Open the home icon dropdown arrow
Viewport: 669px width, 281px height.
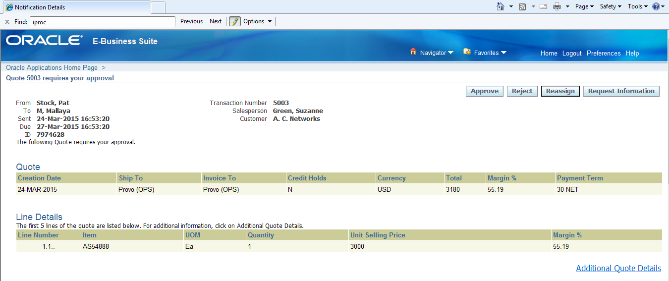[x=511, y=7]
